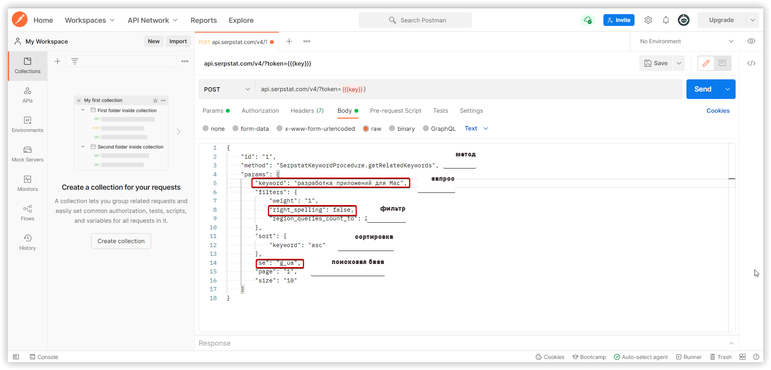This screenshot has width=771, height=370.
Task: Open the No Environment selector
Action: pos(686,41)
